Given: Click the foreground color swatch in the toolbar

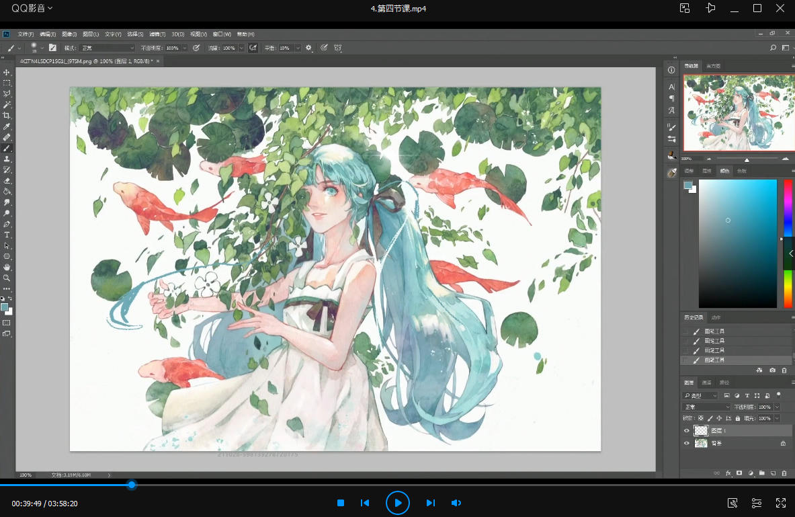Looking at the screenshot, I should coord(5,307).
